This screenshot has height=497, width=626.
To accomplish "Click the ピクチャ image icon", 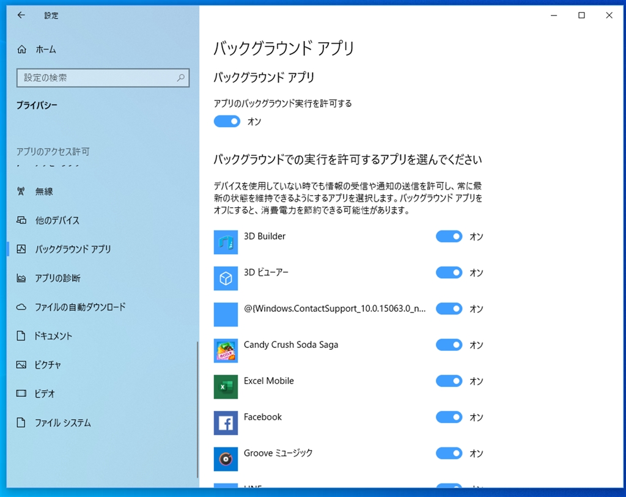I will pyautogui.click(x=21, y=364).
